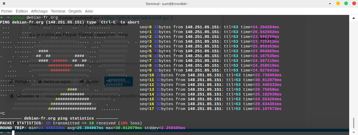Viewport: 358px width, 135px height.
Task: Open the Onglets menu
Action: 75,11
